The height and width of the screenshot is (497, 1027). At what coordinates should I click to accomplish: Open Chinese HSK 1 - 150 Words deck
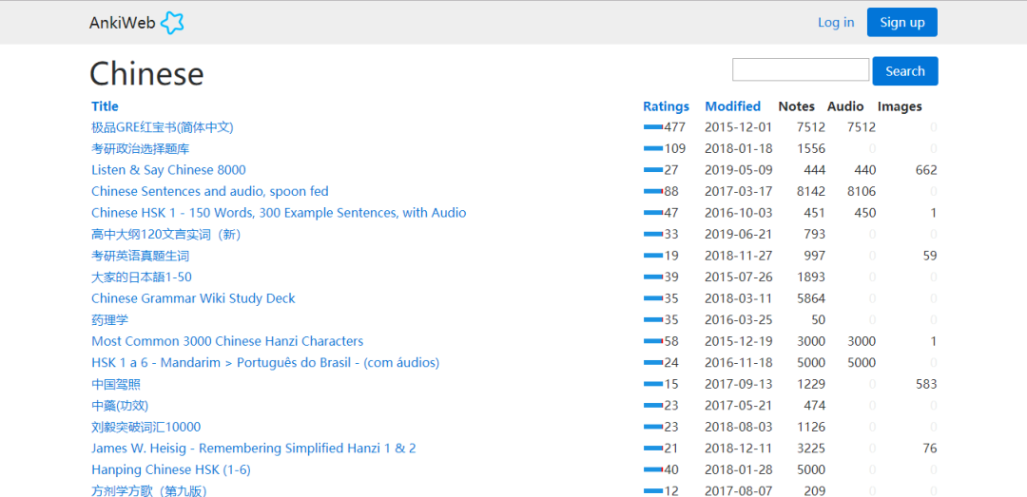[279, 213]
